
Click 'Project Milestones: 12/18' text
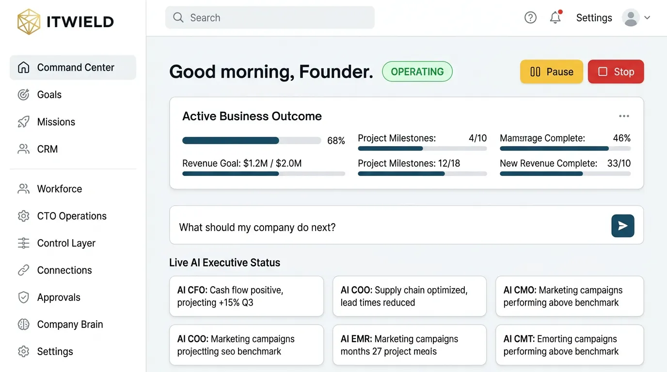409,163
